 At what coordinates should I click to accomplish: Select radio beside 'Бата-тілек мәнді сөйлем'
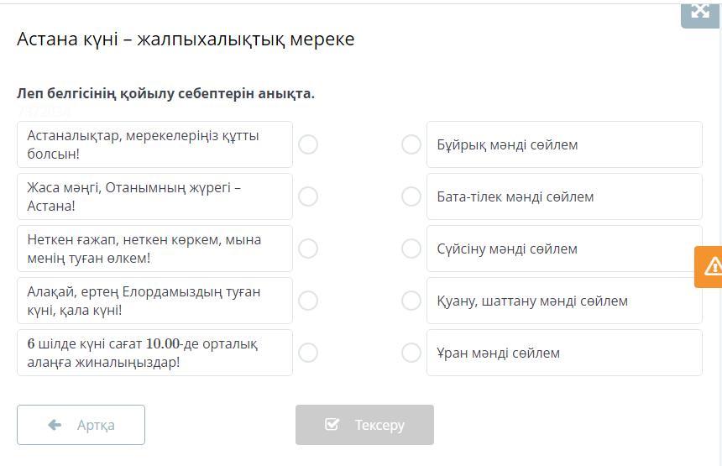coord(411,196)
